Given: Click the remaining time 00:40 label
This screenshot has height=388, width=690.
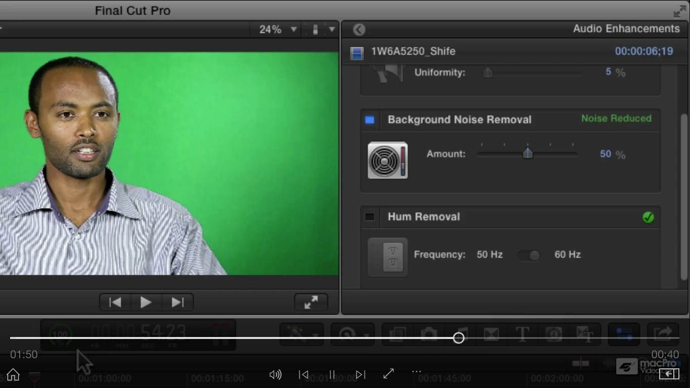Looking at the screenshot, I should pyautogui.click(x=665, y=355).
